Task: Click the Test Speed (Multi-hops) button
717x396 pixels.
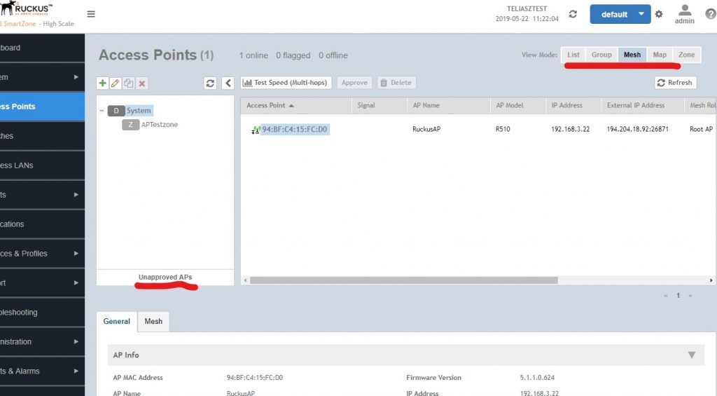Action: (286, 83)
